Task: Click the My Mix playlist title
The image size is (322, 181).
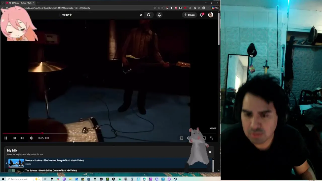Action: tap(12, 150)
